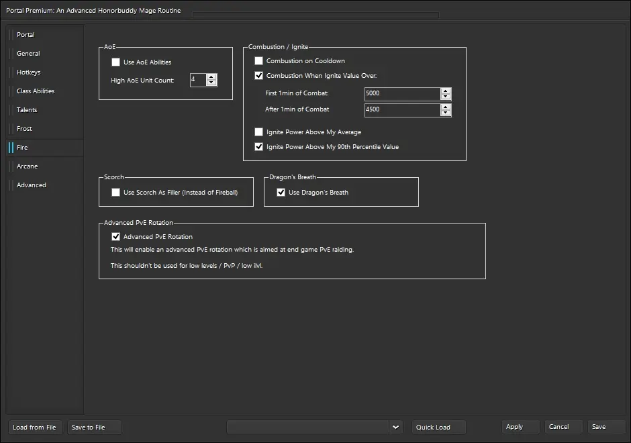Tick Combustion on Cooldown checkbox

pos(258,61)
